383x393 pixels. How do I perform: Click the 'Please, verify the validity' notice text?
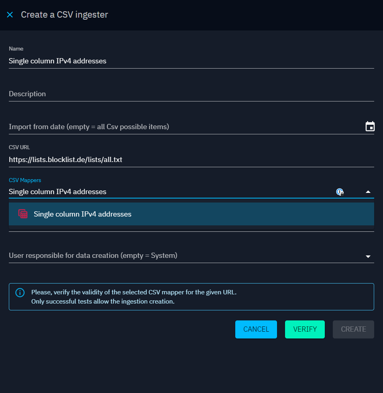click(x=134, y=297)
